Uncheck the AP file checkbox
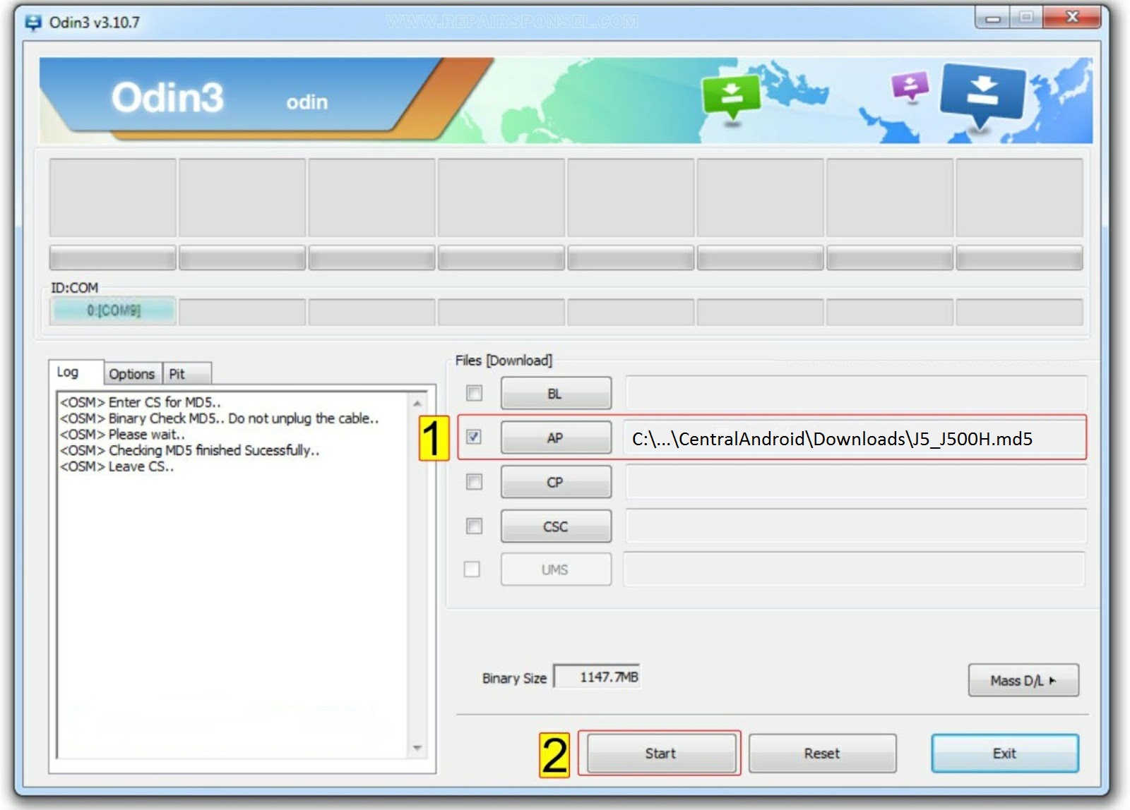Screen dimensions: 1130x810 pos(474,437)
